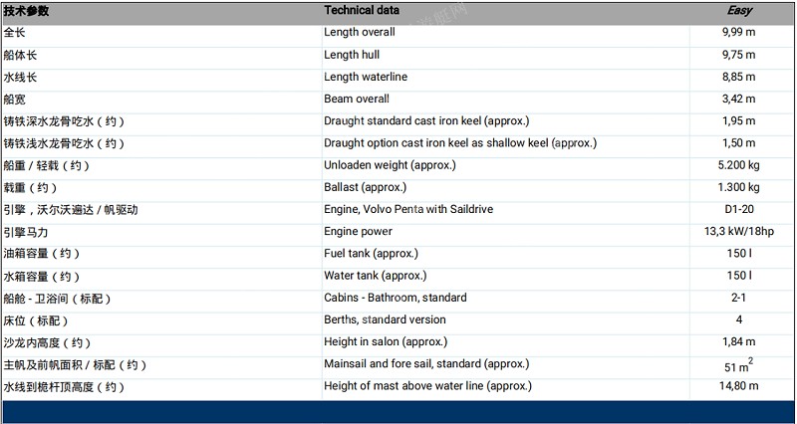Click the "Technical data" column header
Screen dimensions: 797x424
[362, 10]
